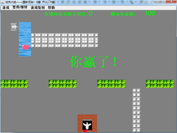177x133 pixels.
Task: Click the 剩余生命值 label
Action: 123,14
